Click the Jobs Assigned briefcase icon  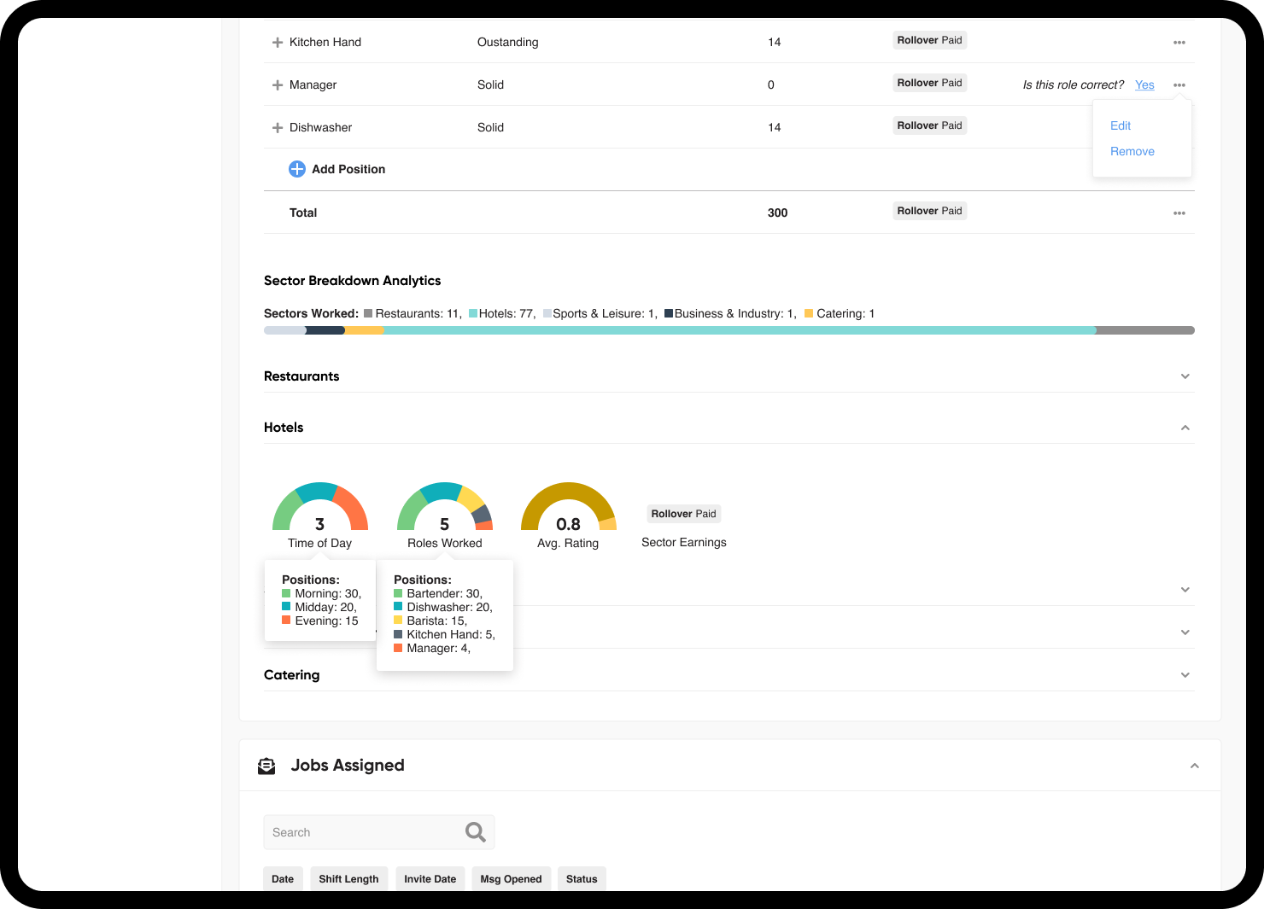(x=266, y=766)
